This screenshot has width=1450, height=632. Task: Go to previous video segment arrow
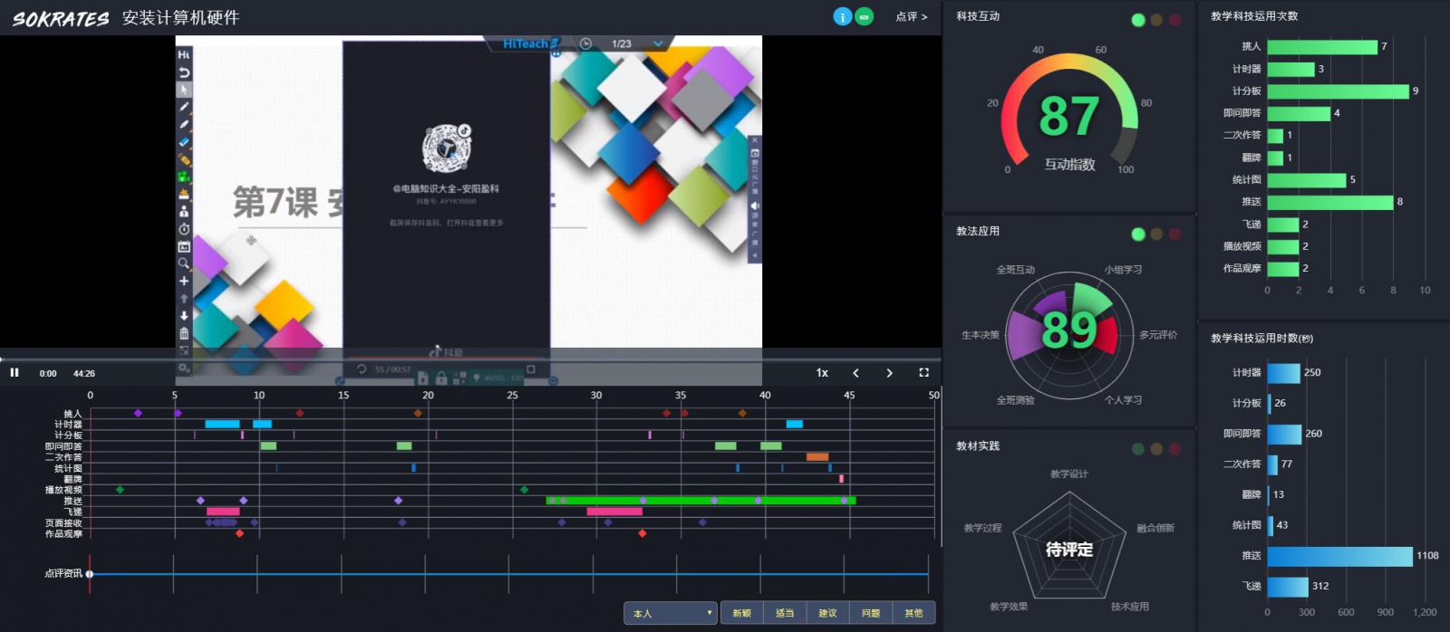coord(855,372)
